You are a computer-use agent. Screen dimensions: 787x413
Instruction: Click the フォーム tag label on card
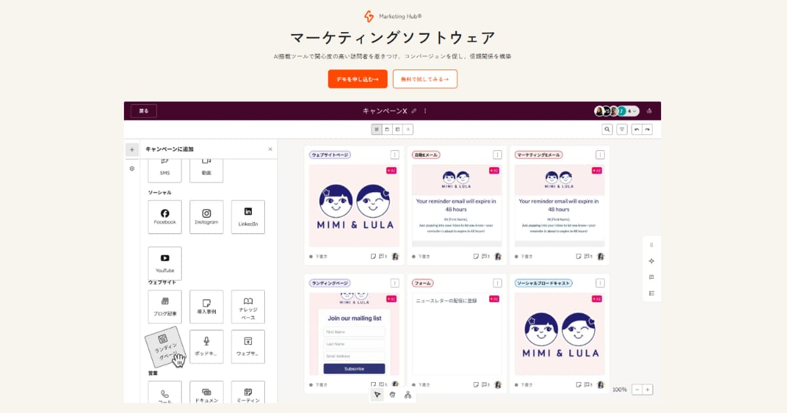pyautogui.click(x=423, y=283)
